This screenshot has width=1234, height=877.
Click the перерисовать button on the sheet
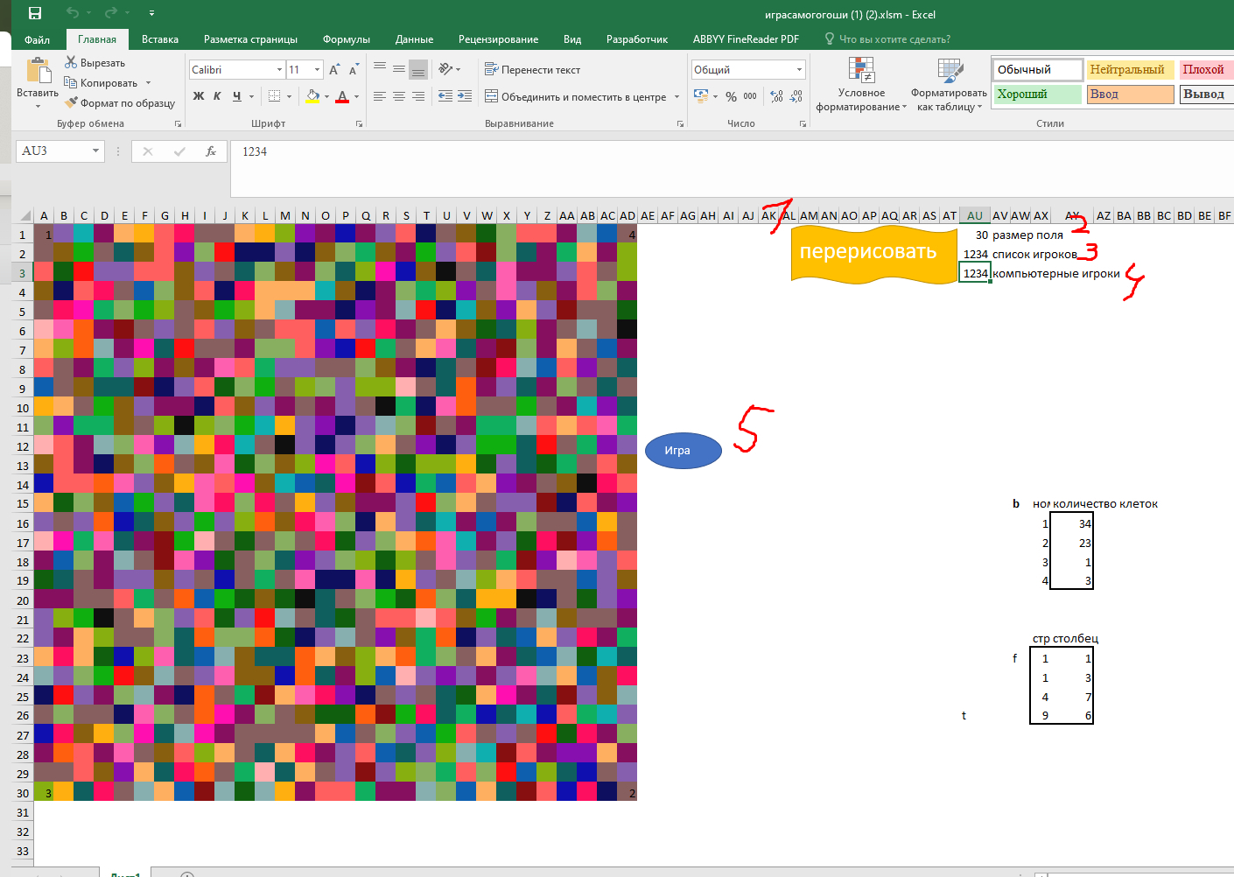(873, 254)
